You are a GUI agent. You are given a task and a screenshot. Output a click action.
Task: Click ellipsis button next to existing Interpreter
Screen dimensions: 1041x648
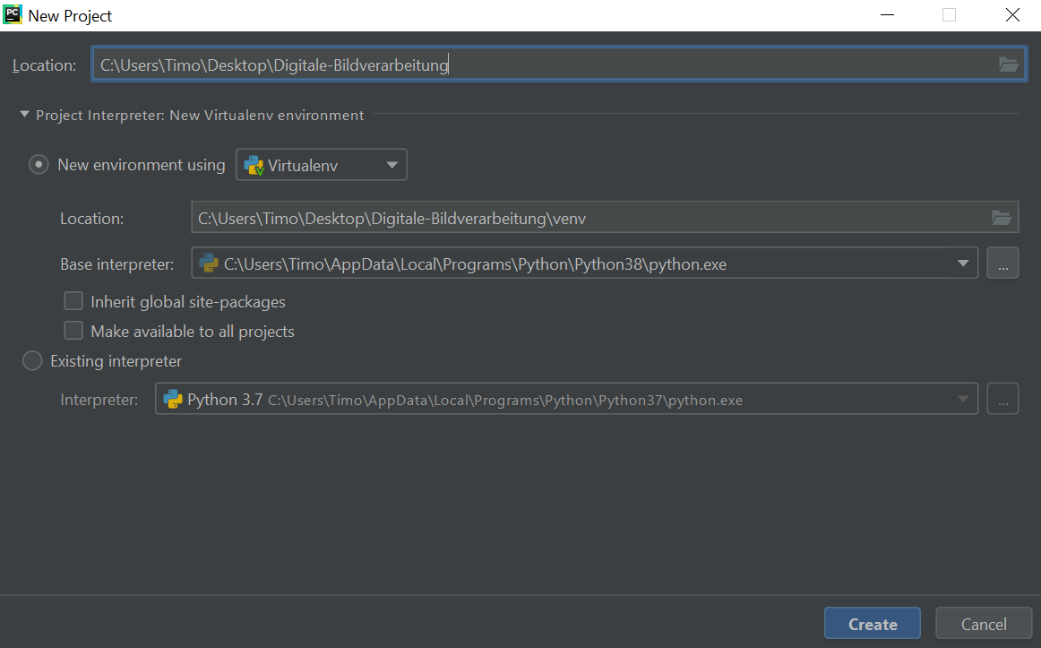[x=1002, y=400]
